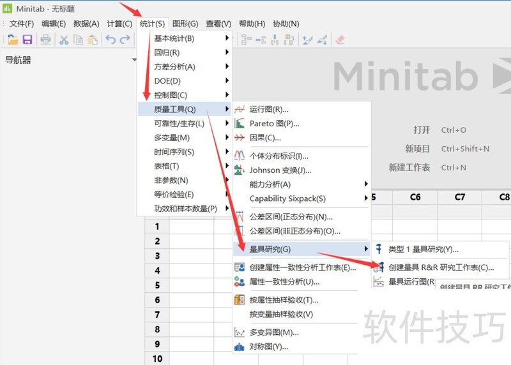The width and height of the screenshot is (511, 365).
Task: Choose 表格(T) in the 统计 menu
Action: pos(185,166)
